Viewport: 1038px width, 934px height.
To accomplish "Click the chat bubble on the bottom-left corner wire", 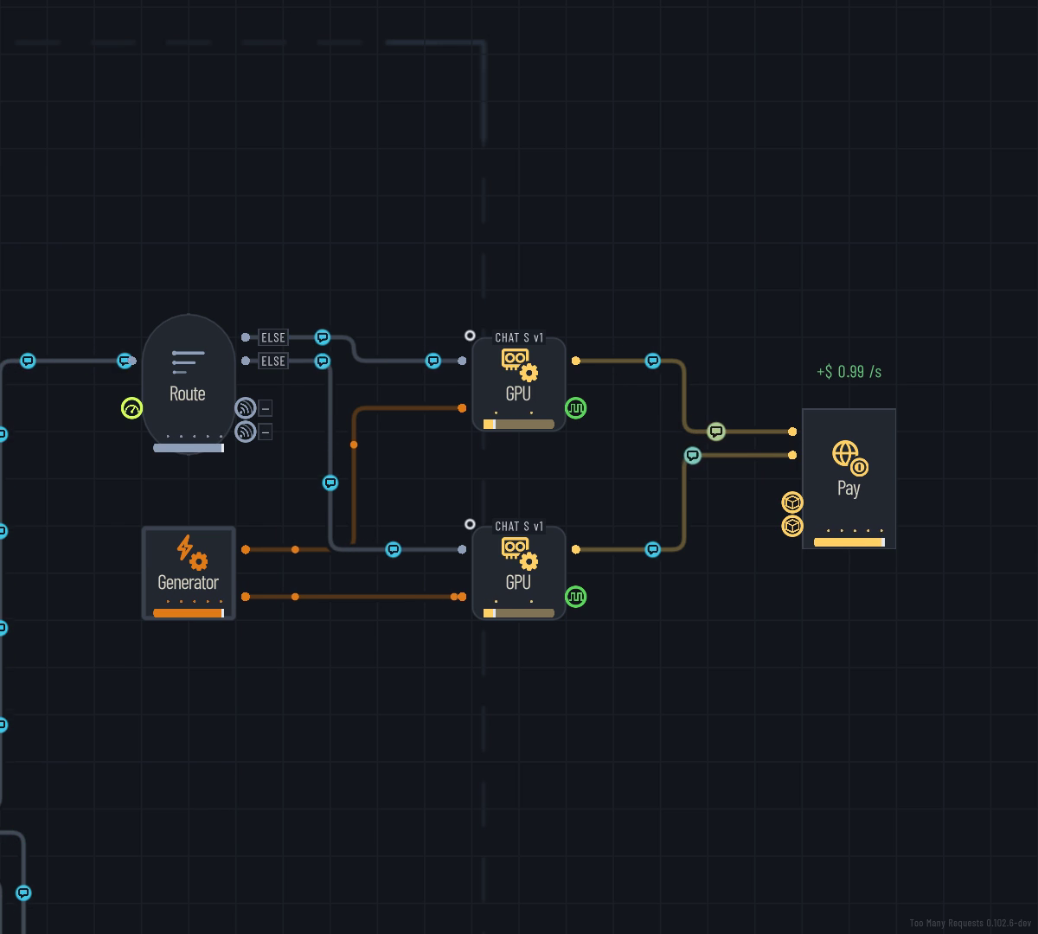I will click(x=24, y=892).
